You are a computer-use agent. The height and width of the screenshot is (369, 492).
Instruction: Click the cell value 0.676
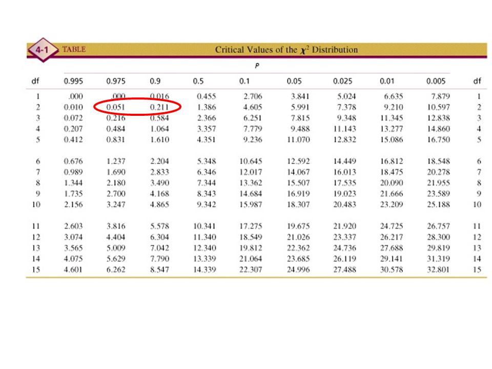click(x=73, y=161)
